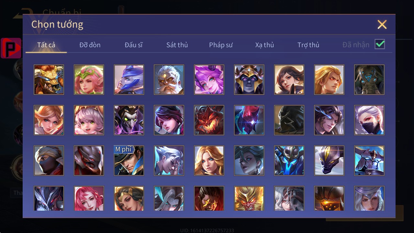Switch to the 'Đỡ đòn' tab
This screenshot has width=414, height=233.
(90, 45)
